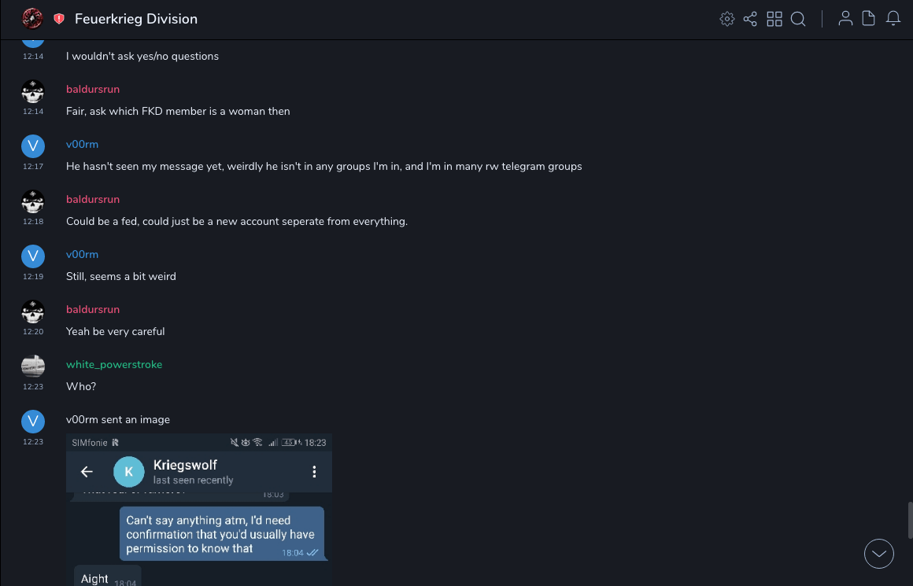Image resolution: width=913 pixels, height=586 pixels.
Task: Open the settings gear in the header
Action: (x=727, y=19)
